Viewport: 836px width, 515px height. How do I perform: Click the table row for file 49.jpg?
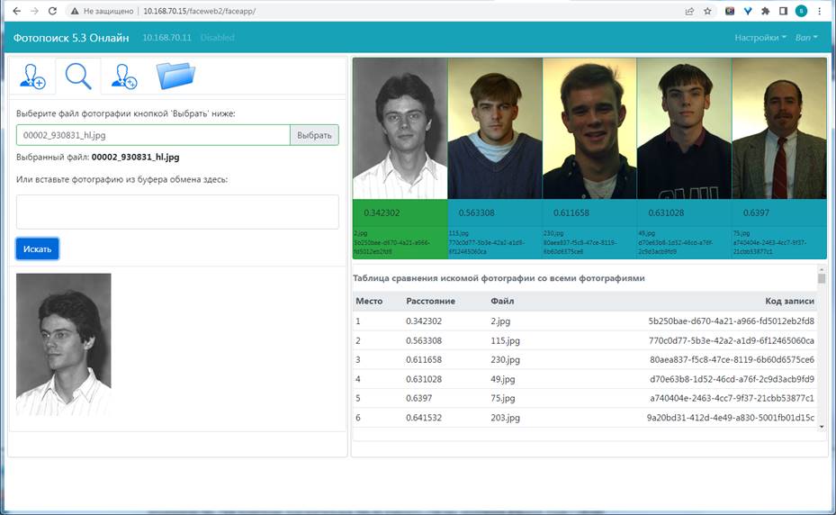tap(585, 378)
